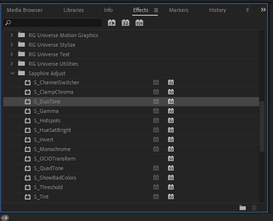Select the S_Tint effect
This screenshot has width=273, height=221.
click(x=41, y=197)
